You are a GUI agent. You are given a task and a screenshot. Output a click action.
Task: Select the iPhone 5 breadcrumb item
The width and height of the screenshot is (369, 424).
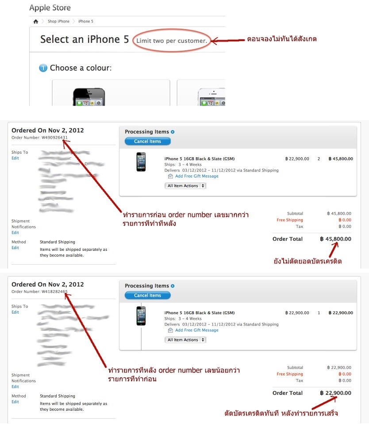(85, 21)
